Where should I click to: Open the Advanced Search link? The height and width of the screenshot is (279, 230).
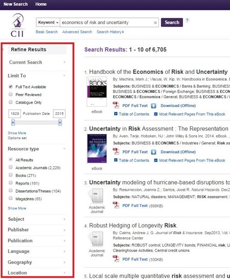[77, 32]
